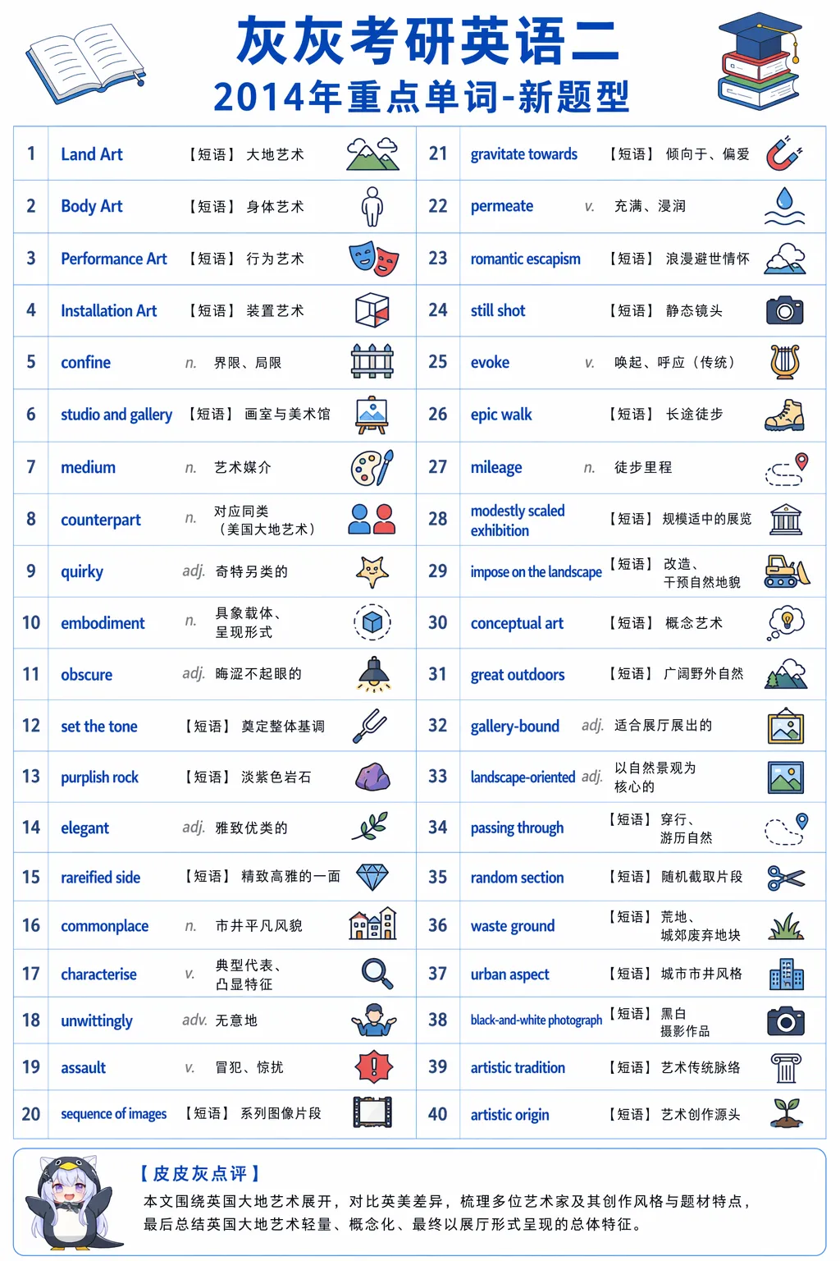Click easel icon for studio and gallery
The height and width of the screenshot is (1261, 840).
point(372,415)
